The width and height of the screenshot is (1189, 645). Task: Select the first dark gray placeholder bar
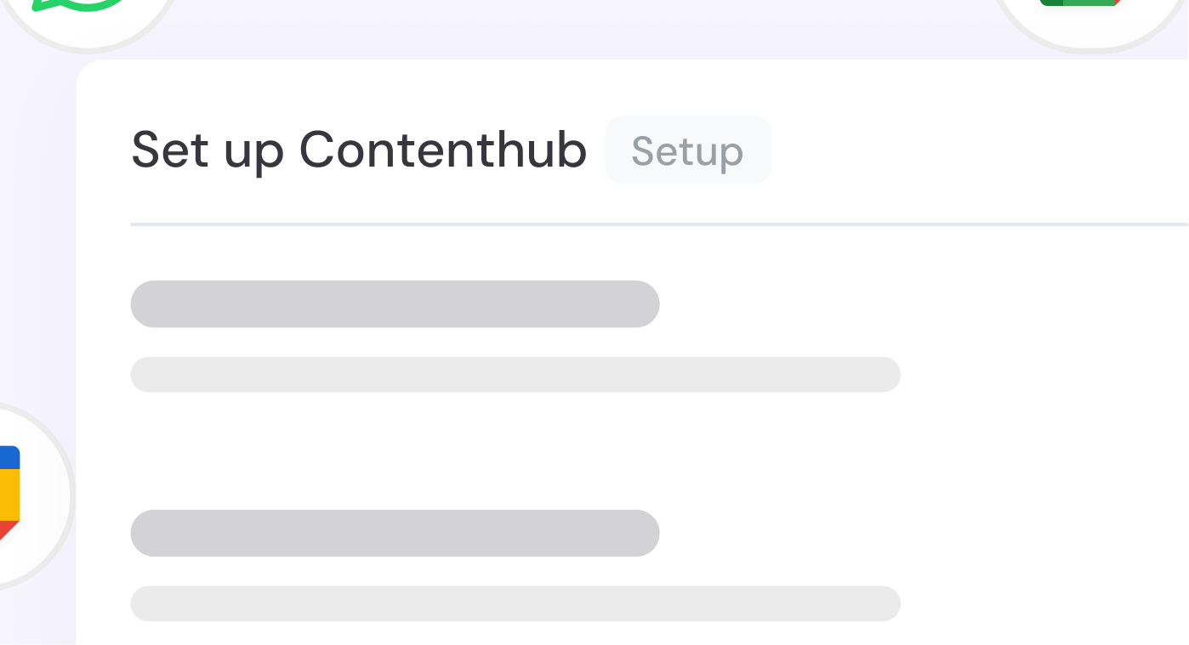click(395, 304)
